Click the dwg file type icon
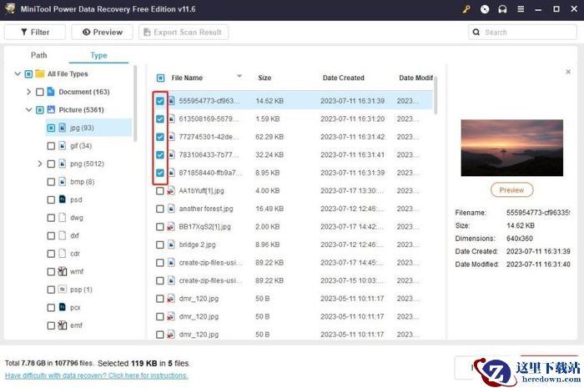This screenshot has height=388, width=584. (x=63, y=218)
